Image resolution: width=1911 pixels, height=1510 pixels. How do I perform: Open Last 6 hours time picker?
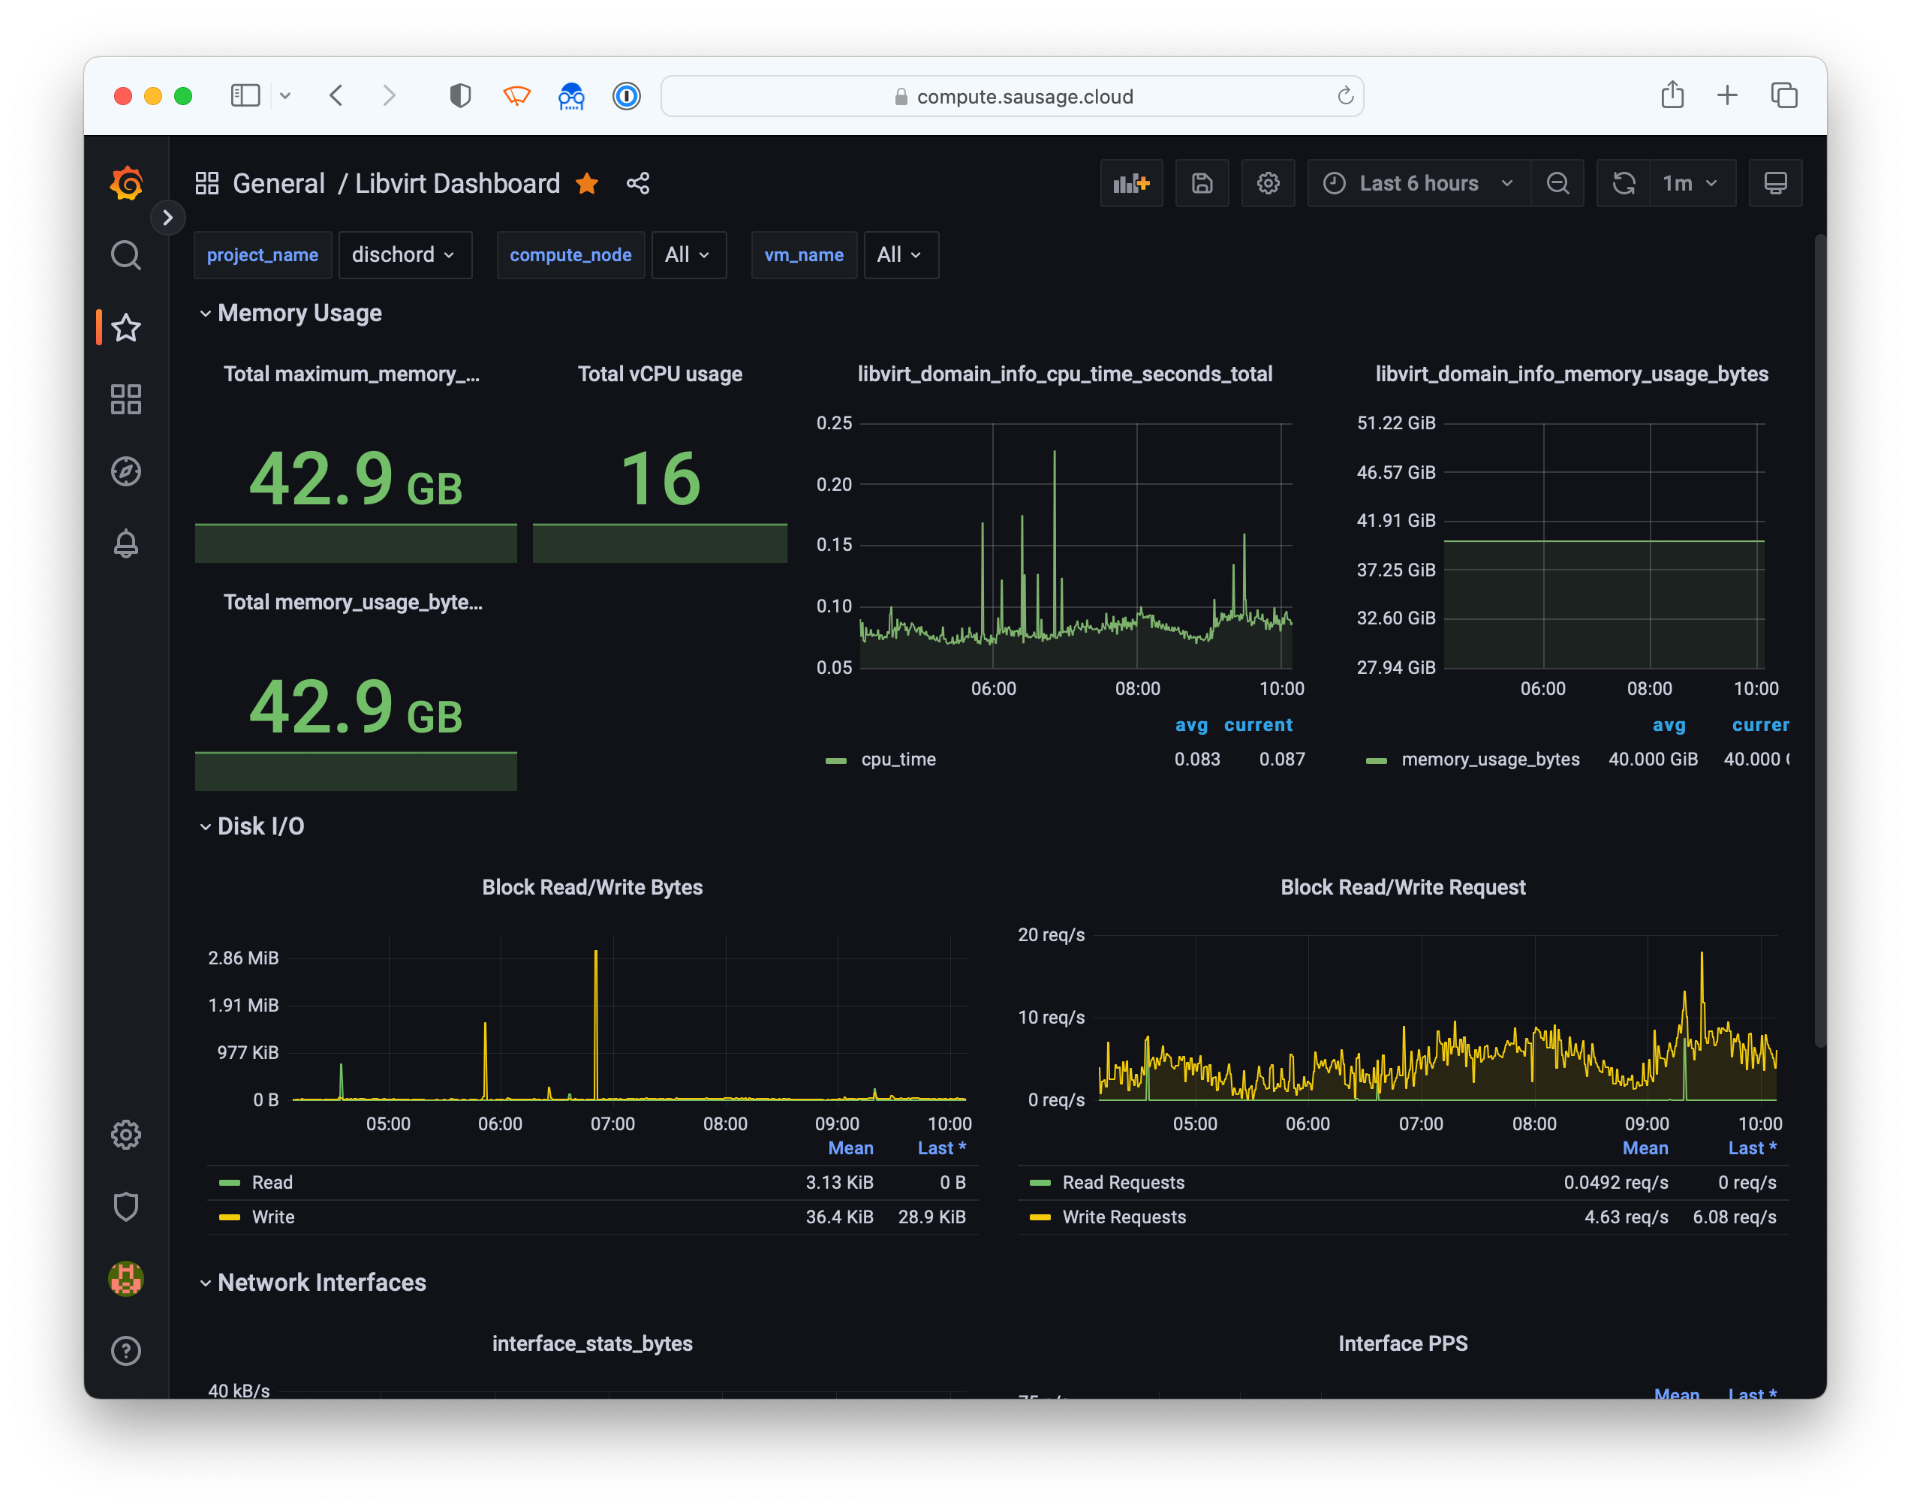(1419, 183)
